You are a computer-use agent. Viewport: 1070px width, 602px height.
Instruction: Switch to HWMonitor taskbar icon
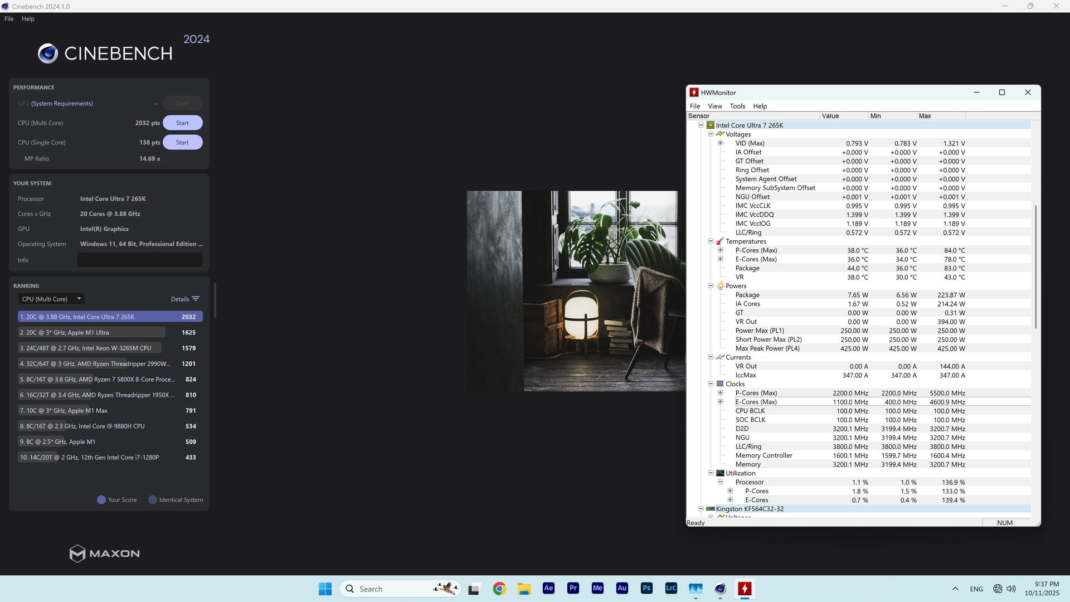tap(745, 588)
